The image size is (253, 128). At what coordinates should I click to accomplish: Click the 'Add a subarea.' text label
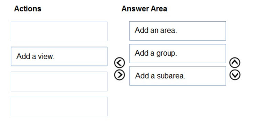(160, 76)
